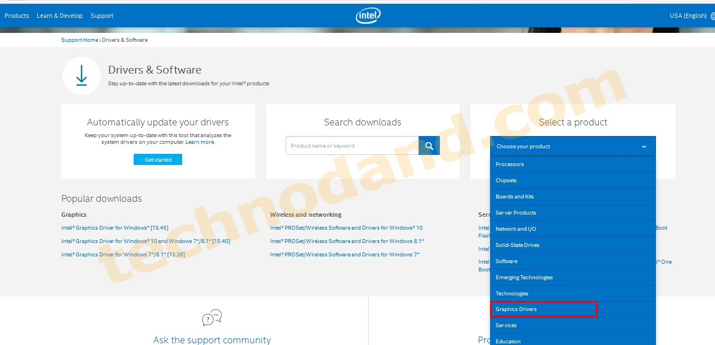Click the Search downloads heading

[x=363, y=122]
